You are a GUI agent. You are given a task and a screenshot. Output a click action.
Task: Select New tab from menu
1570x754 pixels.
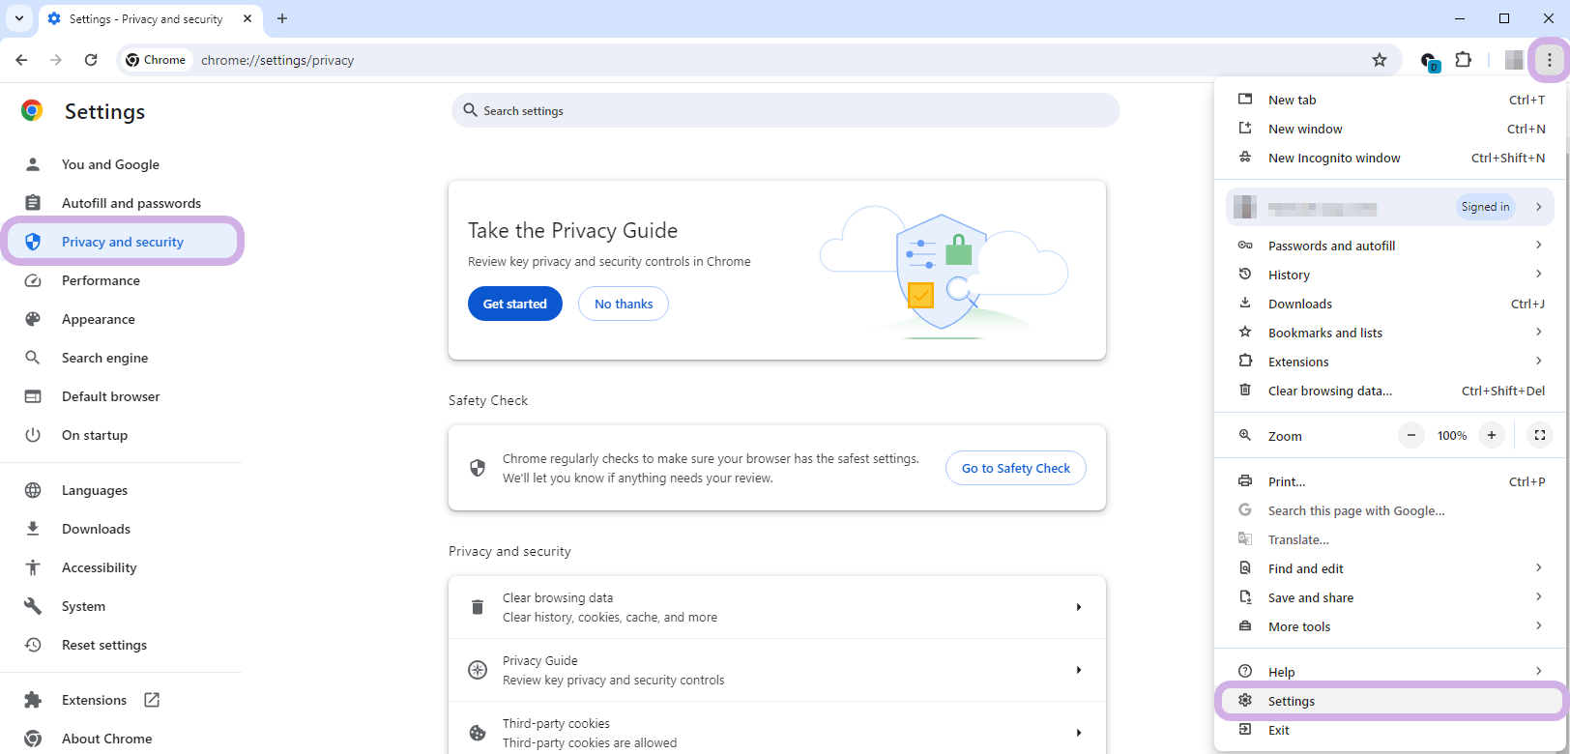[x=1390, y=100]
